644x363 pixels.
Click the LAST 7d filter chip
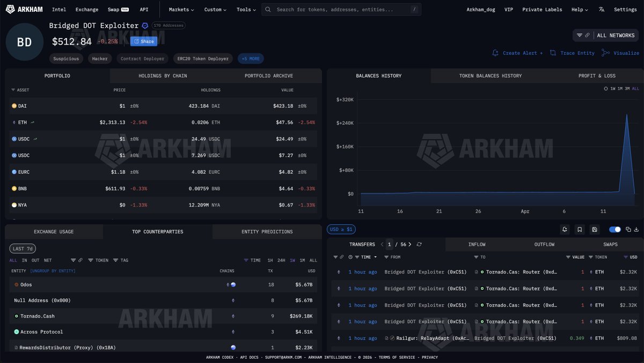(x=23, y=248)
